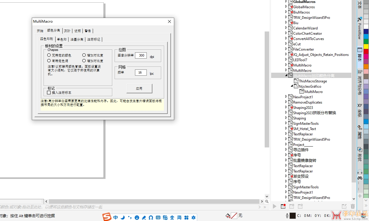Expand the RemoveDuplicates project
The height and width of the screenshot is (221, 369).
click(x=286, y=102)
